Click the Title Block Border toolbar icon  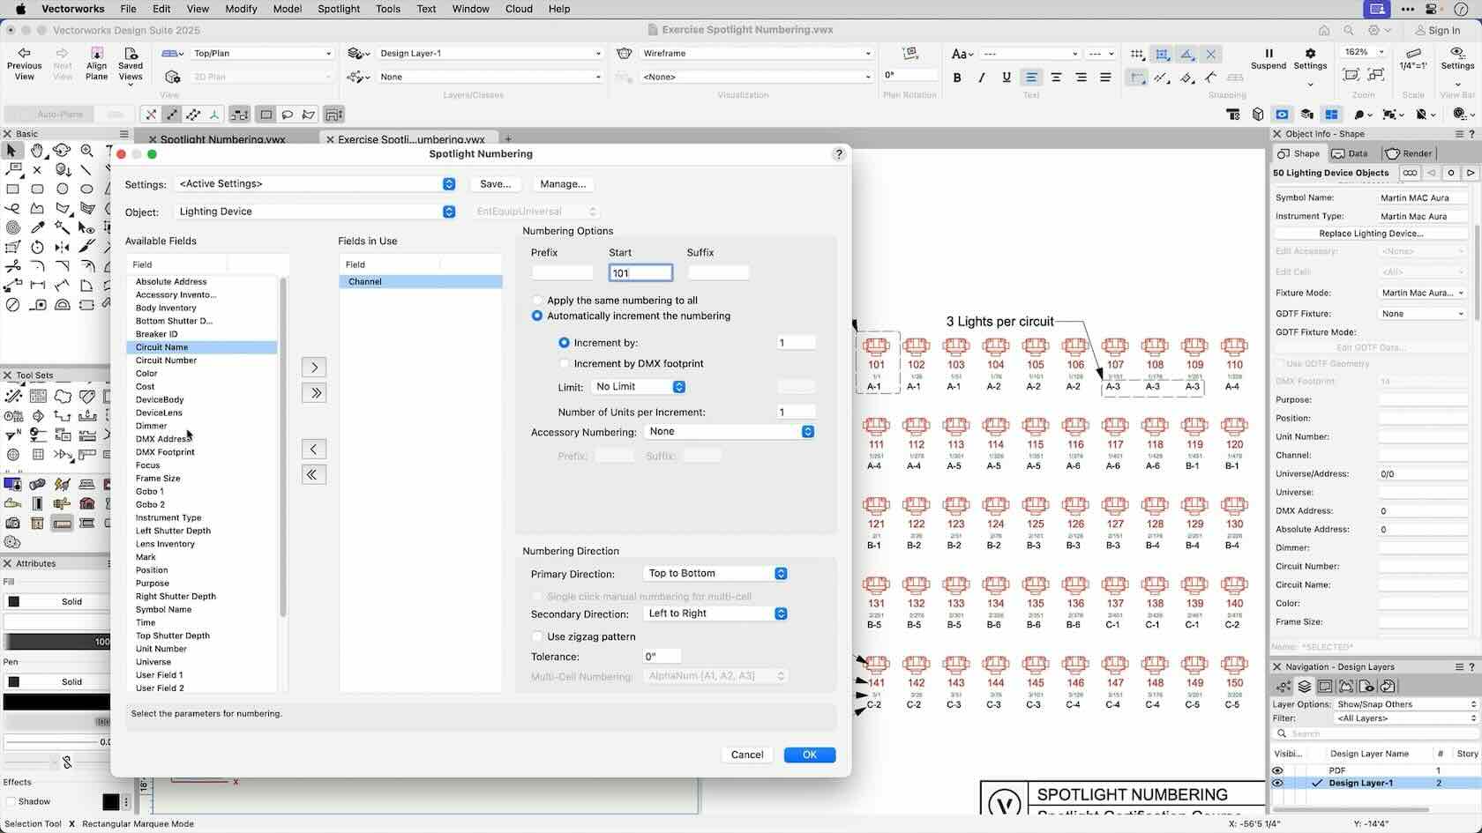[1233, 115]
